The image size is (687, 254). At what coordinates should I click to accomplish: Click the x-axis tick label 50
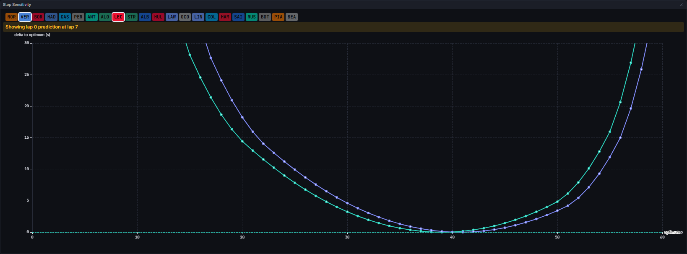pyautogui.click(x=557, y=237)
